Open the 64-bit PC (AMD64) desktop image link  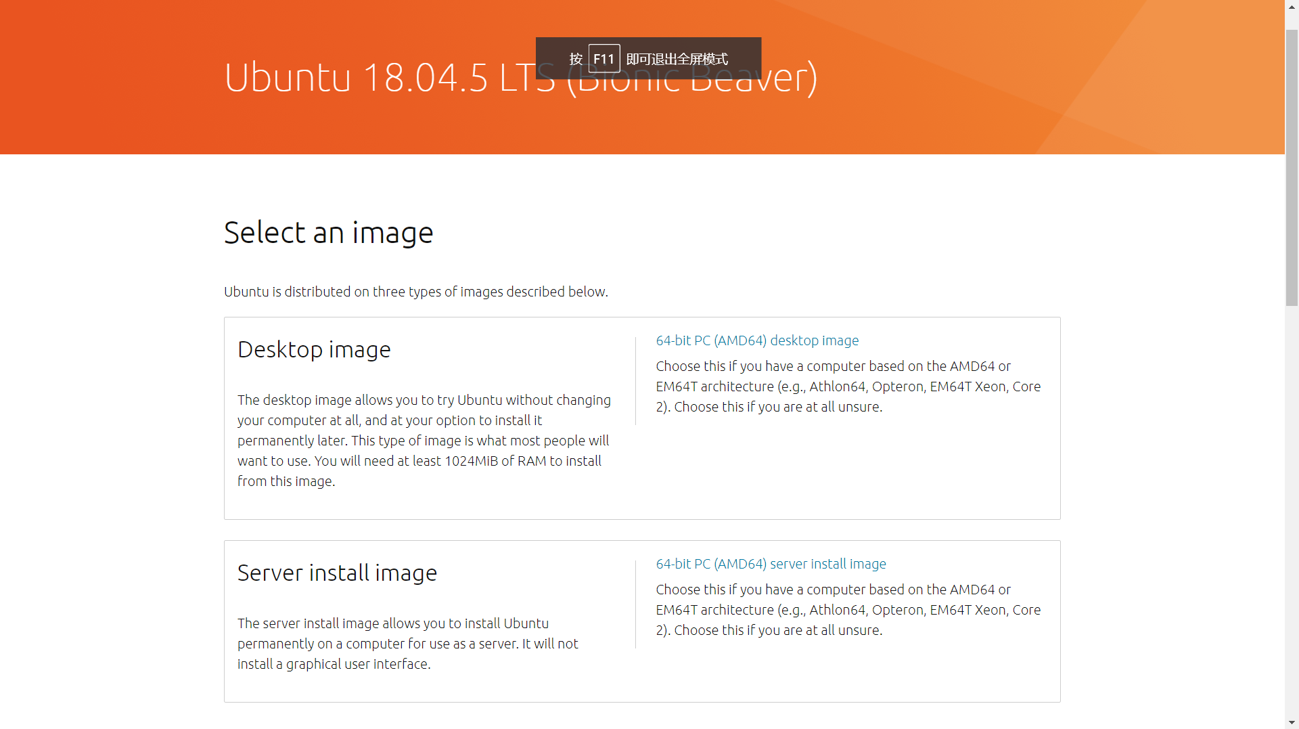pyautogui.click(x=757, y=340)
